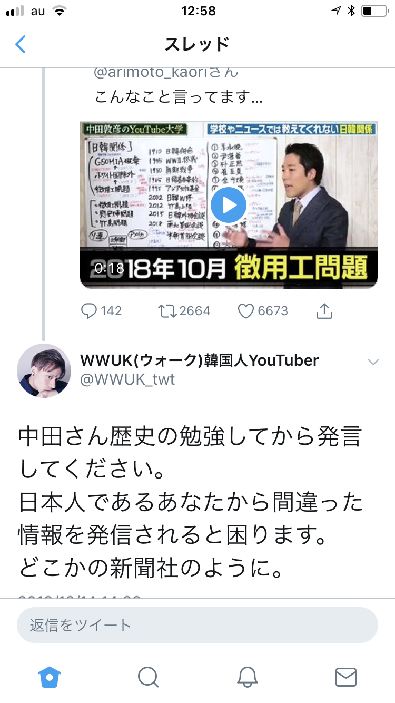Tap the WWUK(ウォーク)韓国人YouTuber name

[200, 360]
